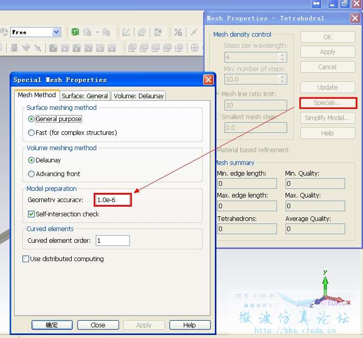Click the magnitude |x| plot icon
The image size is (363, 338).
coord(156,48)
